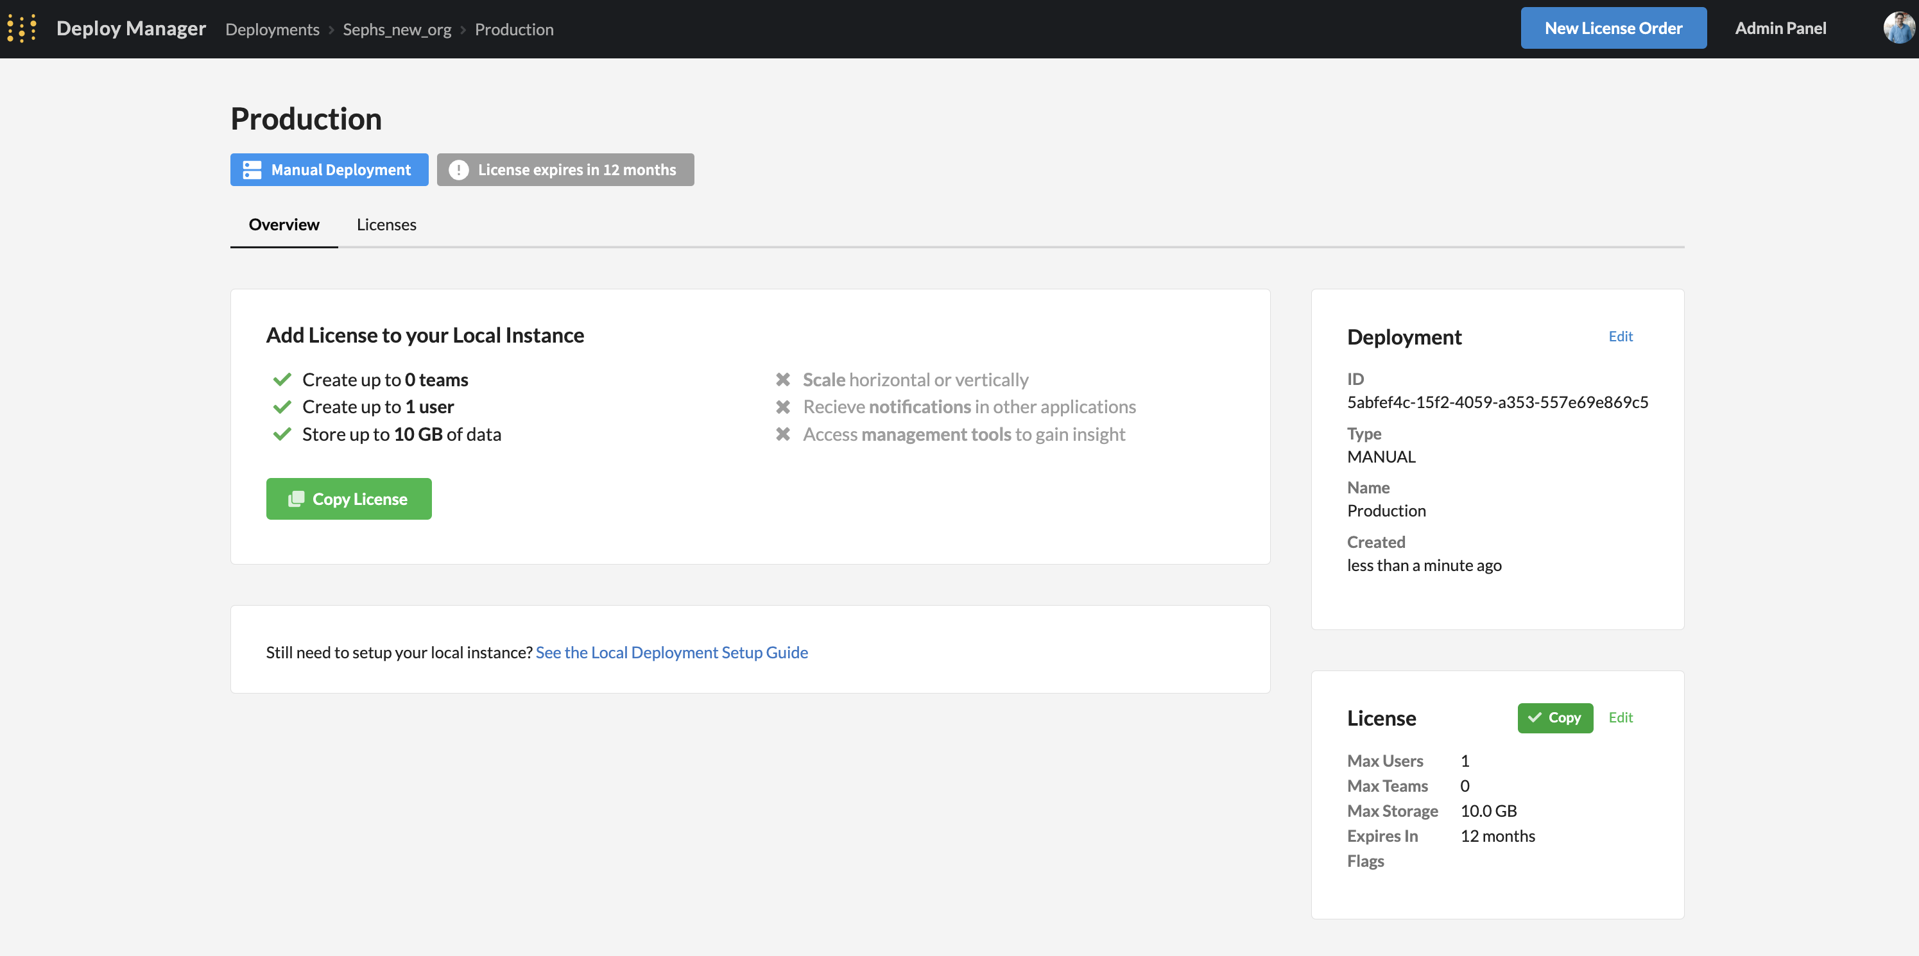Click the Deploy Manager dotted logo icon

tap(22, 28)
